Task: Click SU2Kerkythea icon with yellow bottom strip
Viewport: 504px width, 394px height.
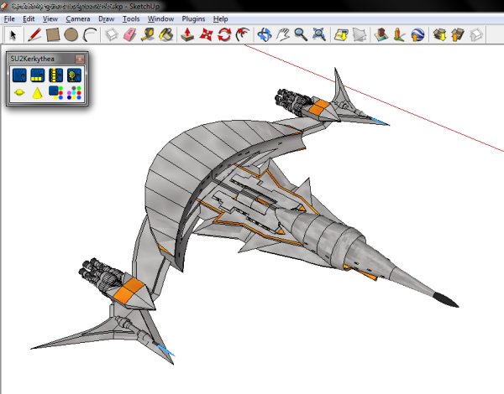Action: (38, 75)
